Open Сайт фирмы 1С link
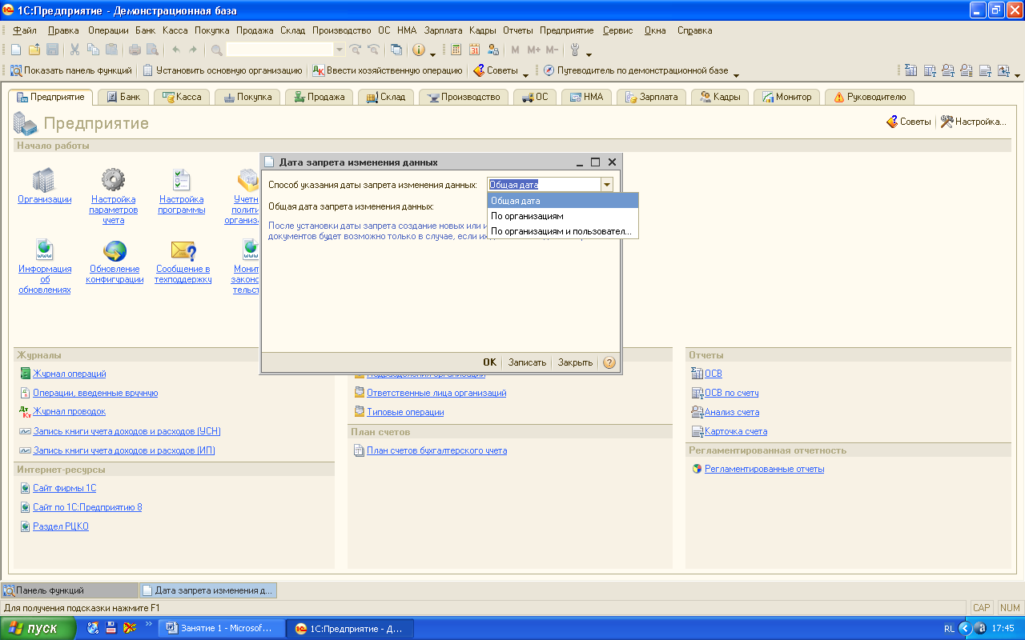The height and width of the screenshot is (640, 1025). (64, 488)
